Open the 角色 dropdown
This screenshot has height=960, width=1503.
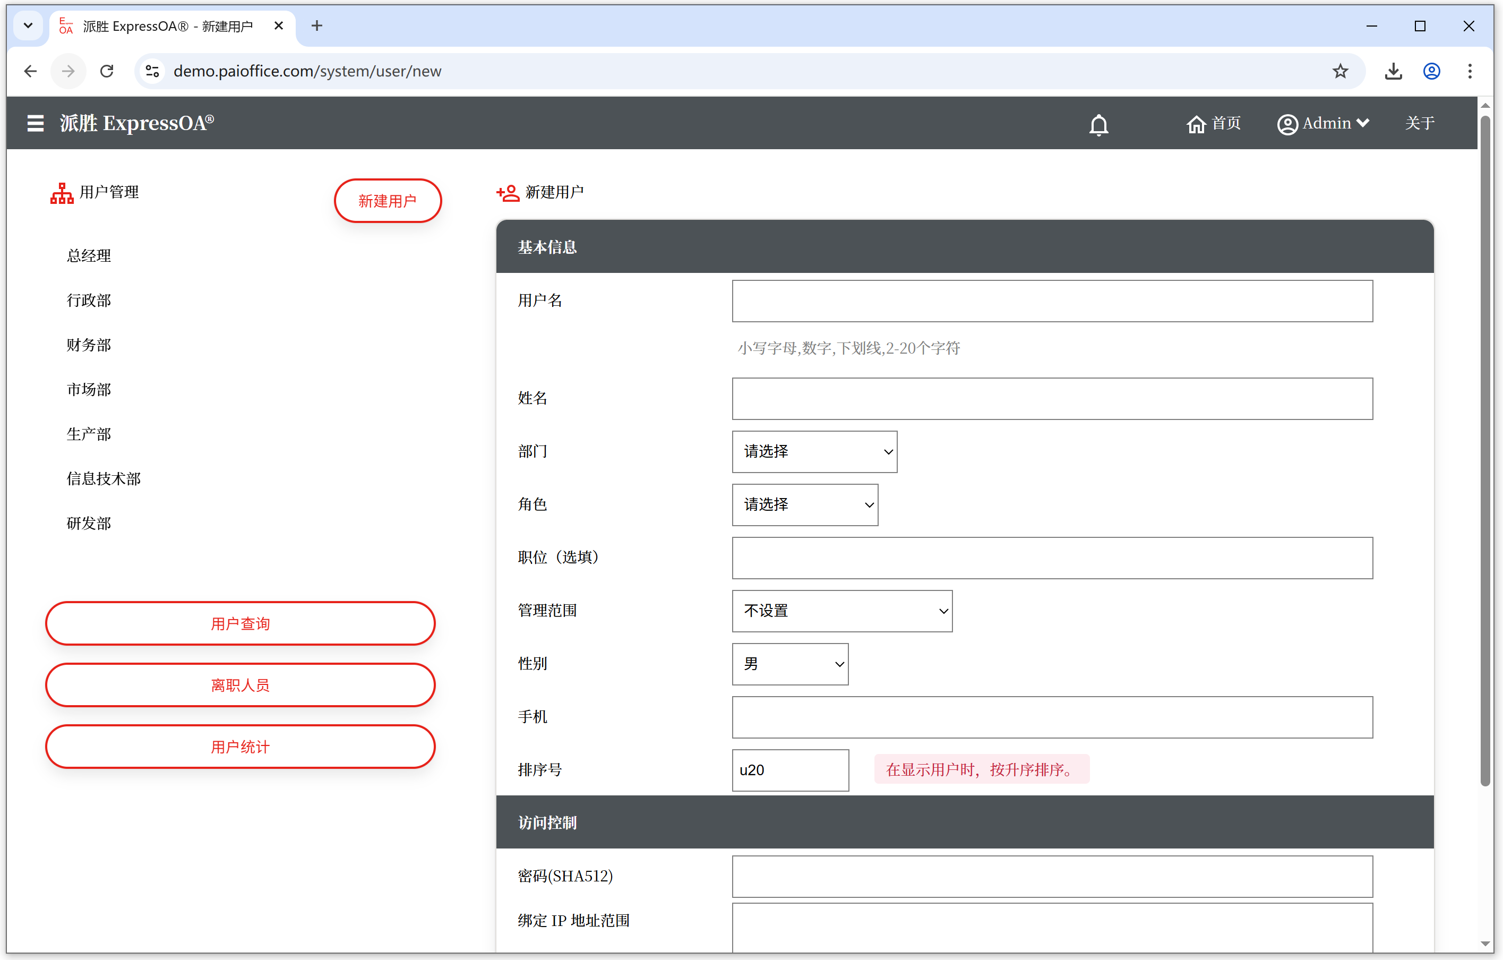click(x=804, y=504)
